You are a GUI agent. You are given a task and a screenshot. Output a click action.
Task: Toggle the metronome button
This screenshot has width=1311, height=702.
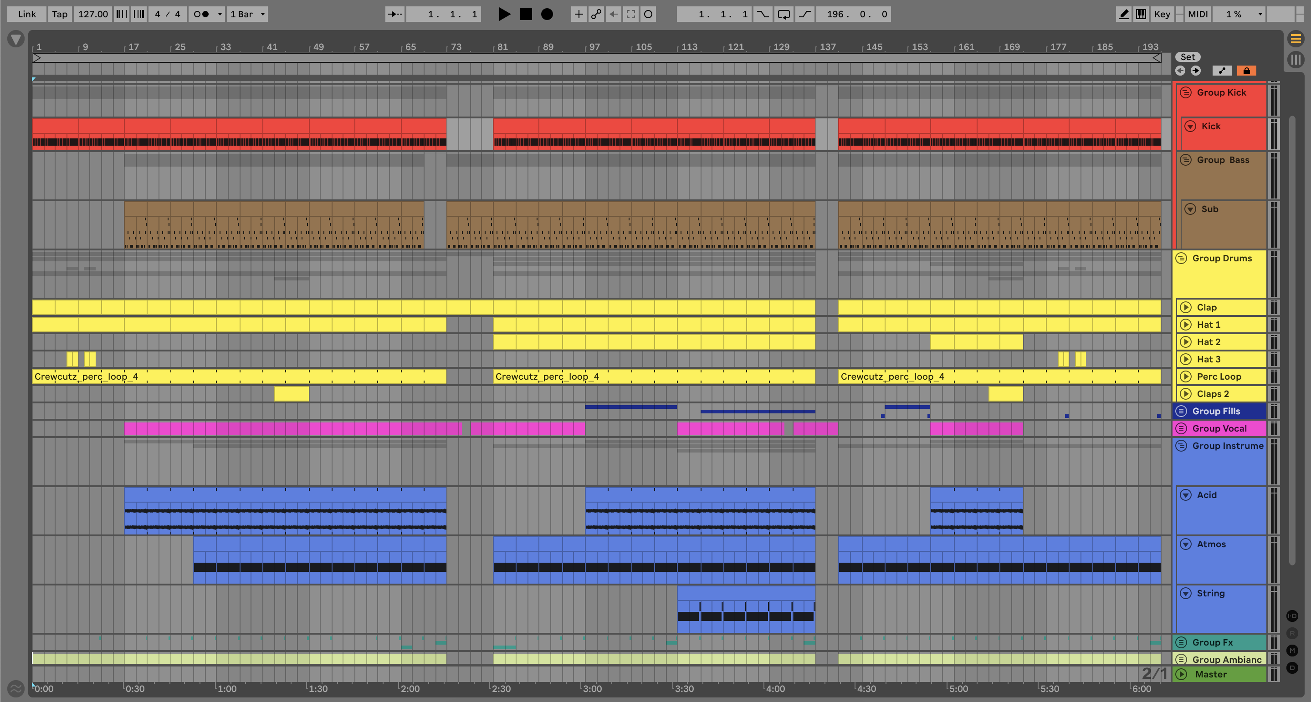202,14
